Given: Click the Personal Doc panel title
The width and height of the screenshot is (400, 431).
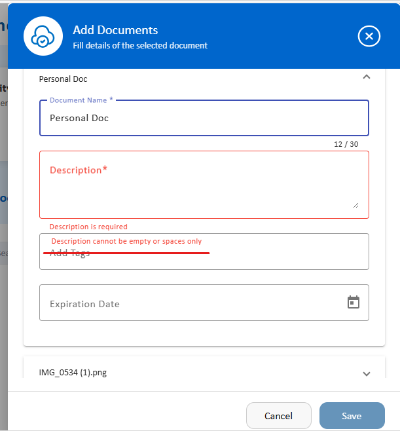Looking at the screenshot, I should tap(64, 79).
